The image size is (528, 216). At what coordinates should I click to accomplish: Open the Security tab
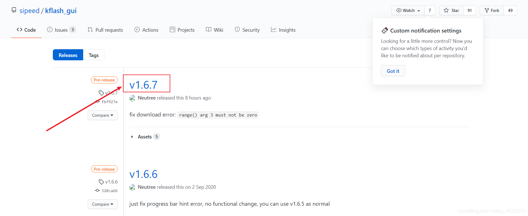point(247,30)
